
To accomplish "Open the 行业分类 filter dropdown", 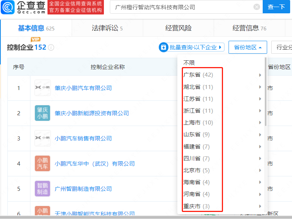I will point(282,47).
